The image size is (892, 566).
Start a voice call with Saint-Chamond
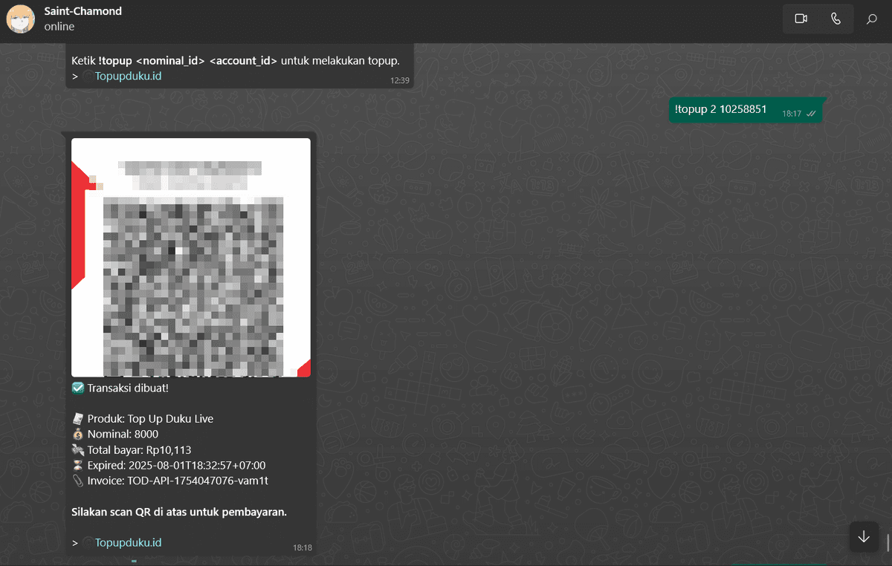(x=836, y=19)
